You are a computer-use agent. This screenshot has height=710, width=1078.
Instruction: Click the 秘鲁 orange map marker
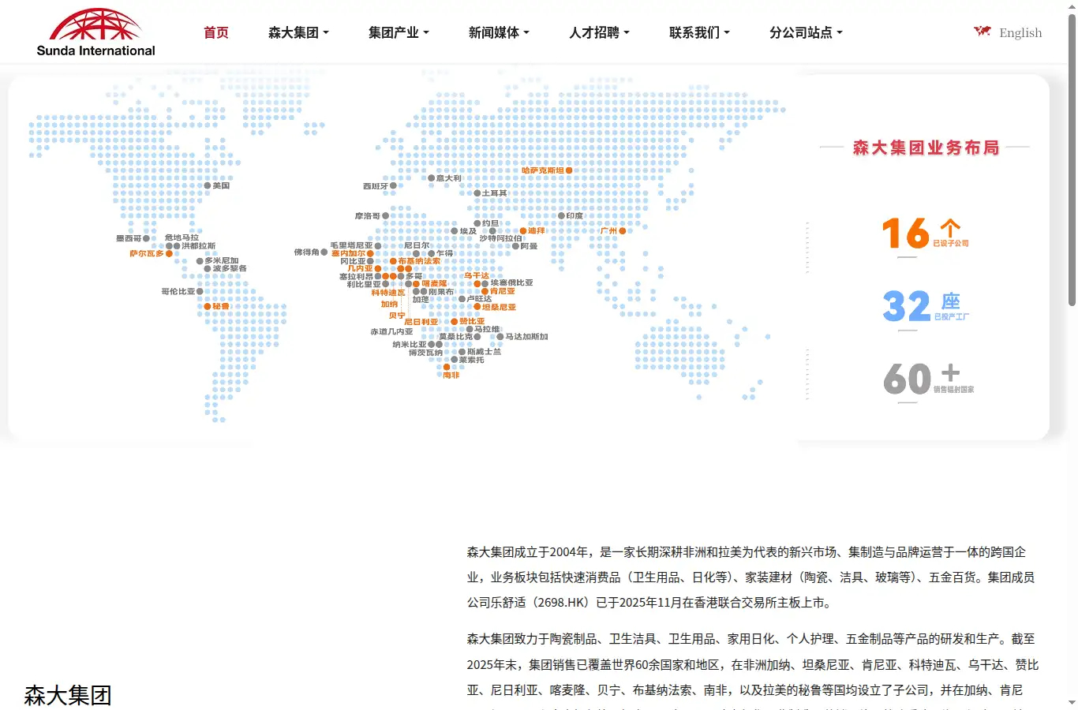[x=208, y=306]
